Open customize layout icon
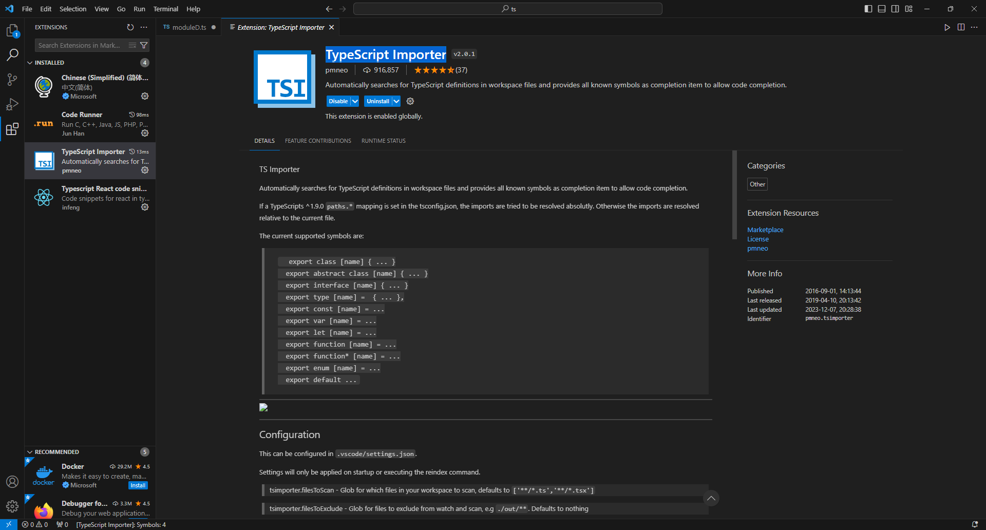Image resolution: width=986 pixels, height=530 pixels. click(909, 9)
